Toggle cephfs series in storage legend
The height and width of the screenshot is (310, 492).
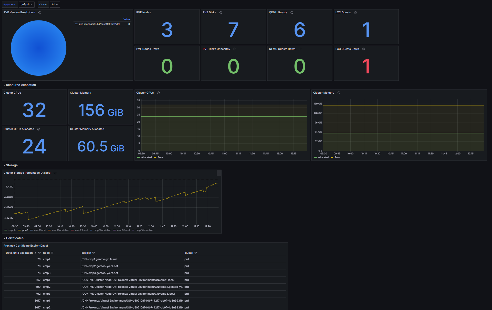[12, 230]
